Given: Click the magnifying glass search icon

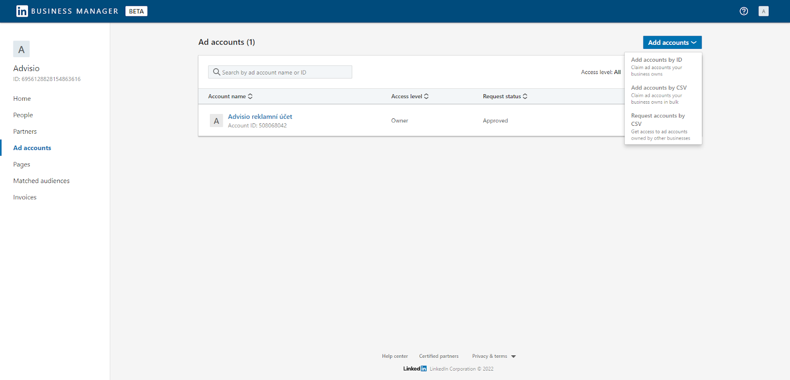Looking at the screenshot, I should coord(216,72).
